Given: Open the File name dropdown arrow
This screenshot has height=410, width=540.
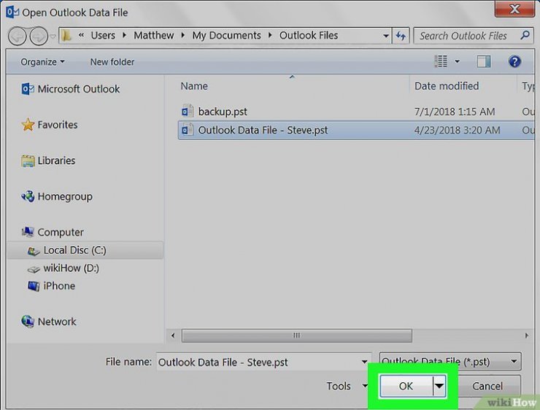Looking at the screenshot, I should click(364, 362).
